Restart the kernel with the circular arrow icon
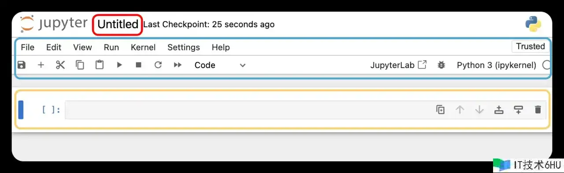The height and width of the screenshot is (173, 564). (x=158, y=65)
